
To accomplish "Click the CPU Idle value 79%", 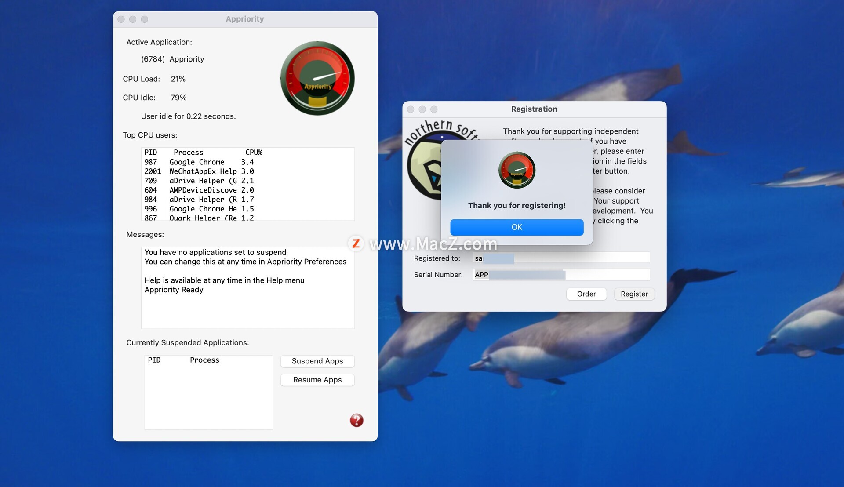I will pyautogui.click(x=178, y=98).
